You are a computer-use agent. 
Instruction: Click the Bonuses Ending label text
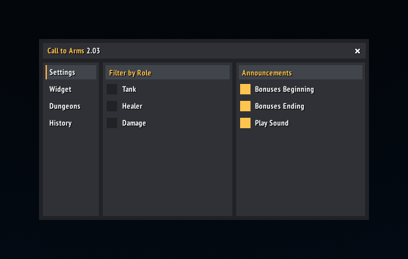pos(279,107)
